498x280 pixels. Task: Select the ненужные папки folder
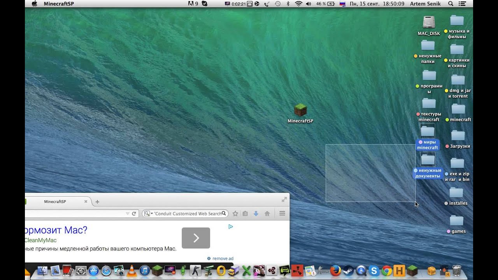pos(428,52)
